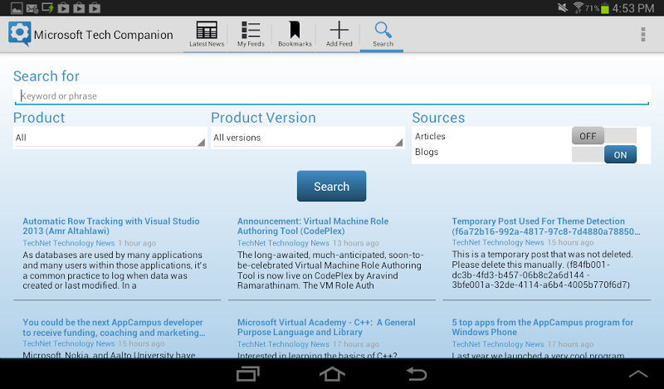Viewport: 664px width, 389px height.
Task: Open Microsoft Virtual Academy C++ article
Action: tap(326, 328)
